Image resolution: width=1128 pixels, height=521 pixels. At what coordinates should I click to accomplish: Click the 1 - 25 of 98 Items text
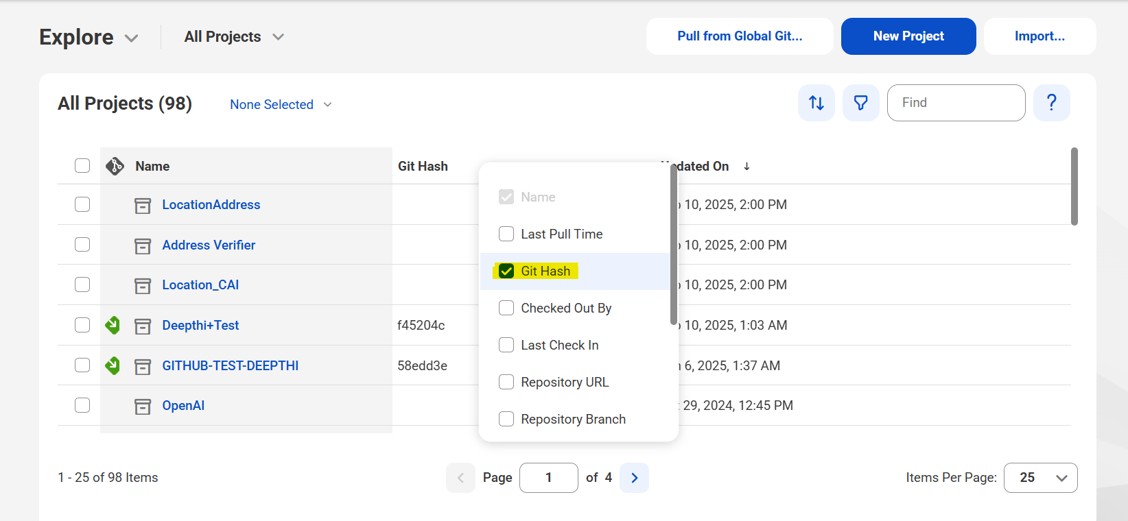(x=108, y=478)
